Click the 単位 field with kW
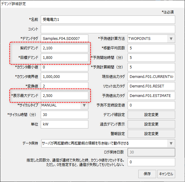The height and width of the screenshot is (182, 185). point(65,124)
